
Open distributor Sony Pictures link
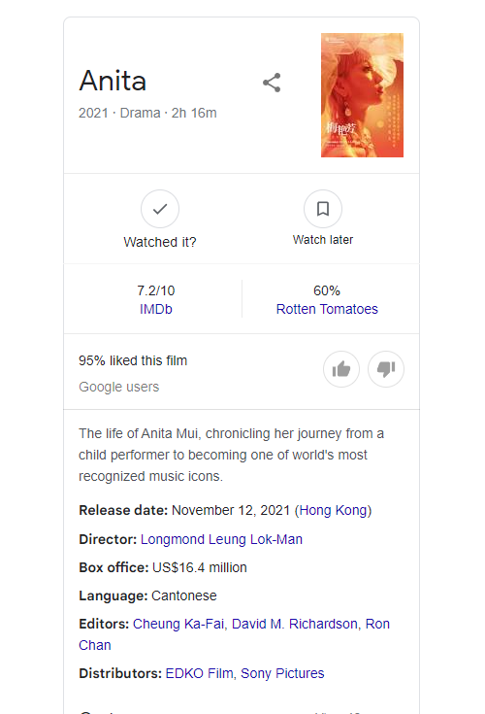[x=282, y=673]
